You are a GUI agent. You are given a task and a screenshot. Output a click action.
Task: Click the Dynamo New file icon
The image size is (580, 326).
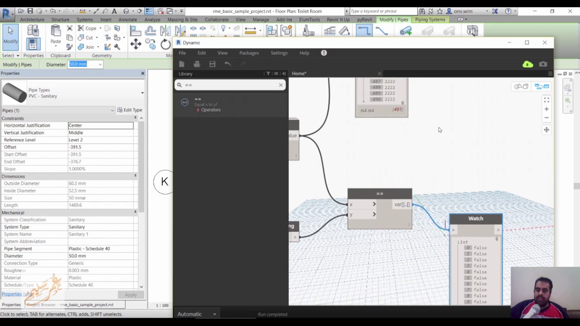click(182, 64)
